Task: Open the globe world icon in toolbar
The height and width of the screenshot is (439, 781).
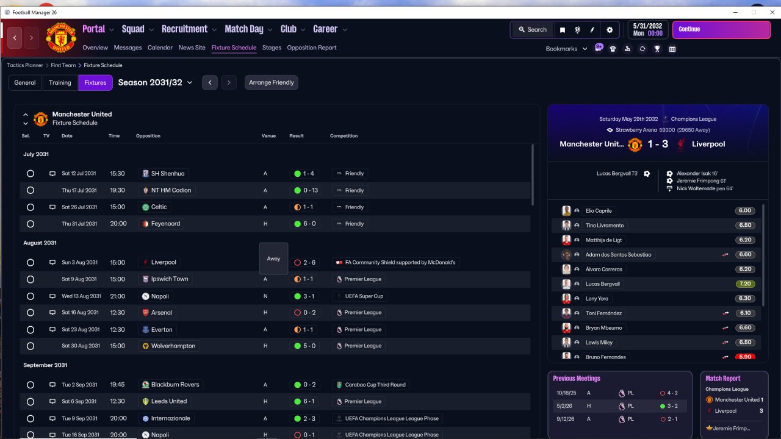Action: click(577, 29)
